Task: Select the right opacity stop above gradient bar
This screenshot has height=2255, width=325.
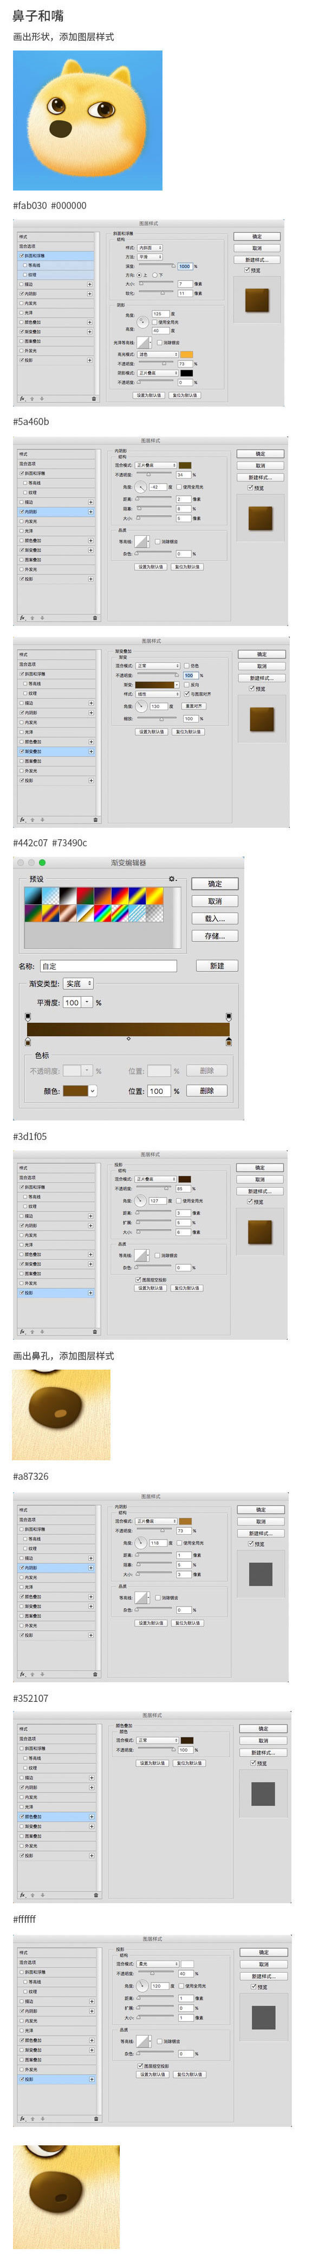Action: pos(229,1017)
